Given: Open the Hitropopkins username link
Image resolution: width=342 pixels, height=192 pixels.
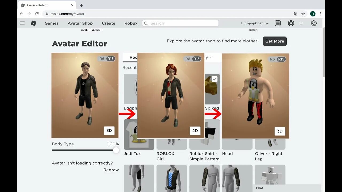Looking at the screenshot, I should pyautogui.click(x=251, y=23).
